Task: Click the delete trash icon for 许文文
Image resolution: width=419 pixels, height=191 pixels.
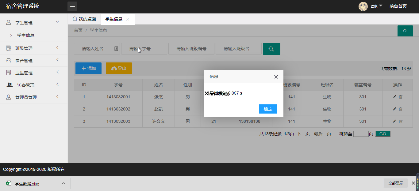Action: pos(401,121)
